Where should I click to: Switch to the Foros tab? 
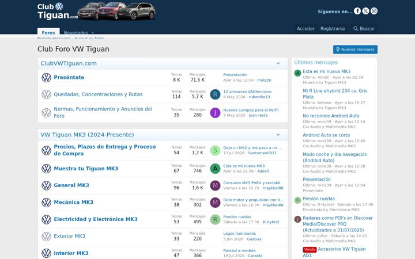[48, 32]
